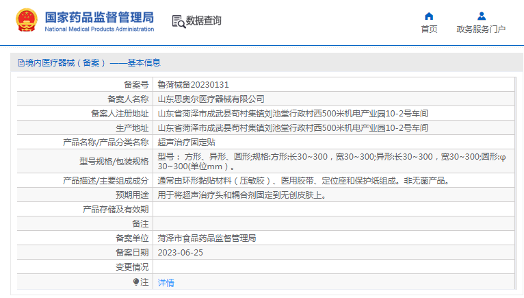Select 菏泽市食品药品监督管理局 value
This screenshot has height=298, width=524.
[x=207, y=238]
